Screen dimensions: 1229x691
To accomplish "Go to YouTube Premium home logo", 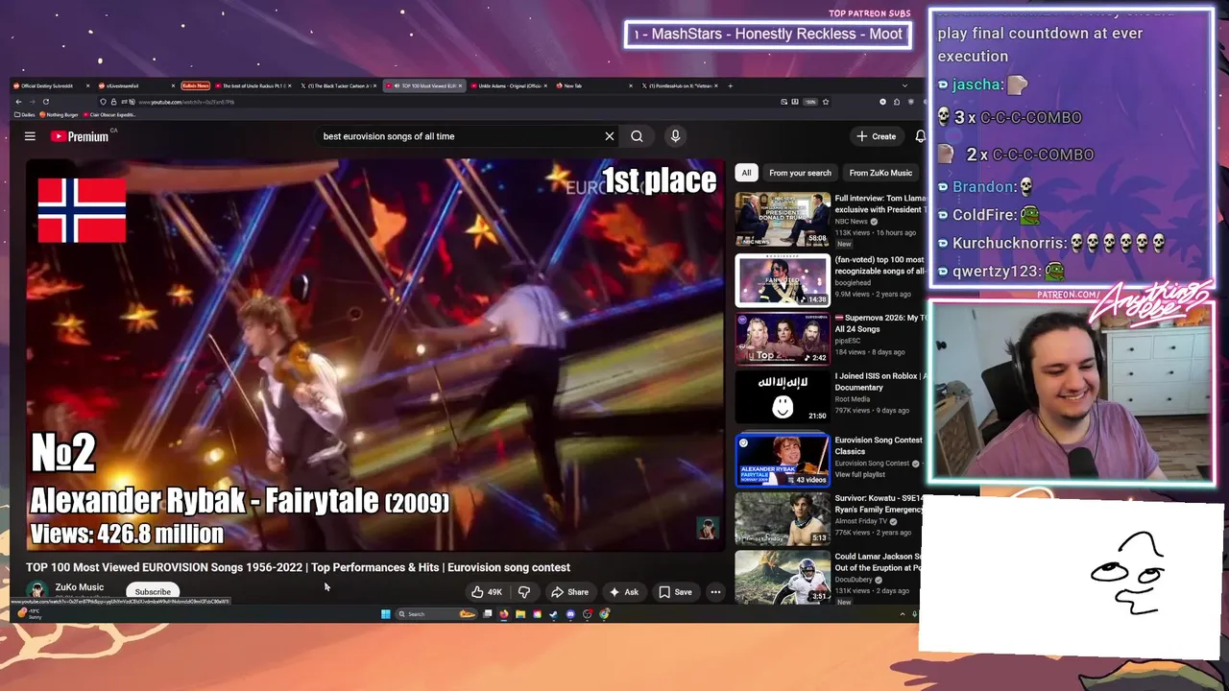I will click(x=80, y=136).
